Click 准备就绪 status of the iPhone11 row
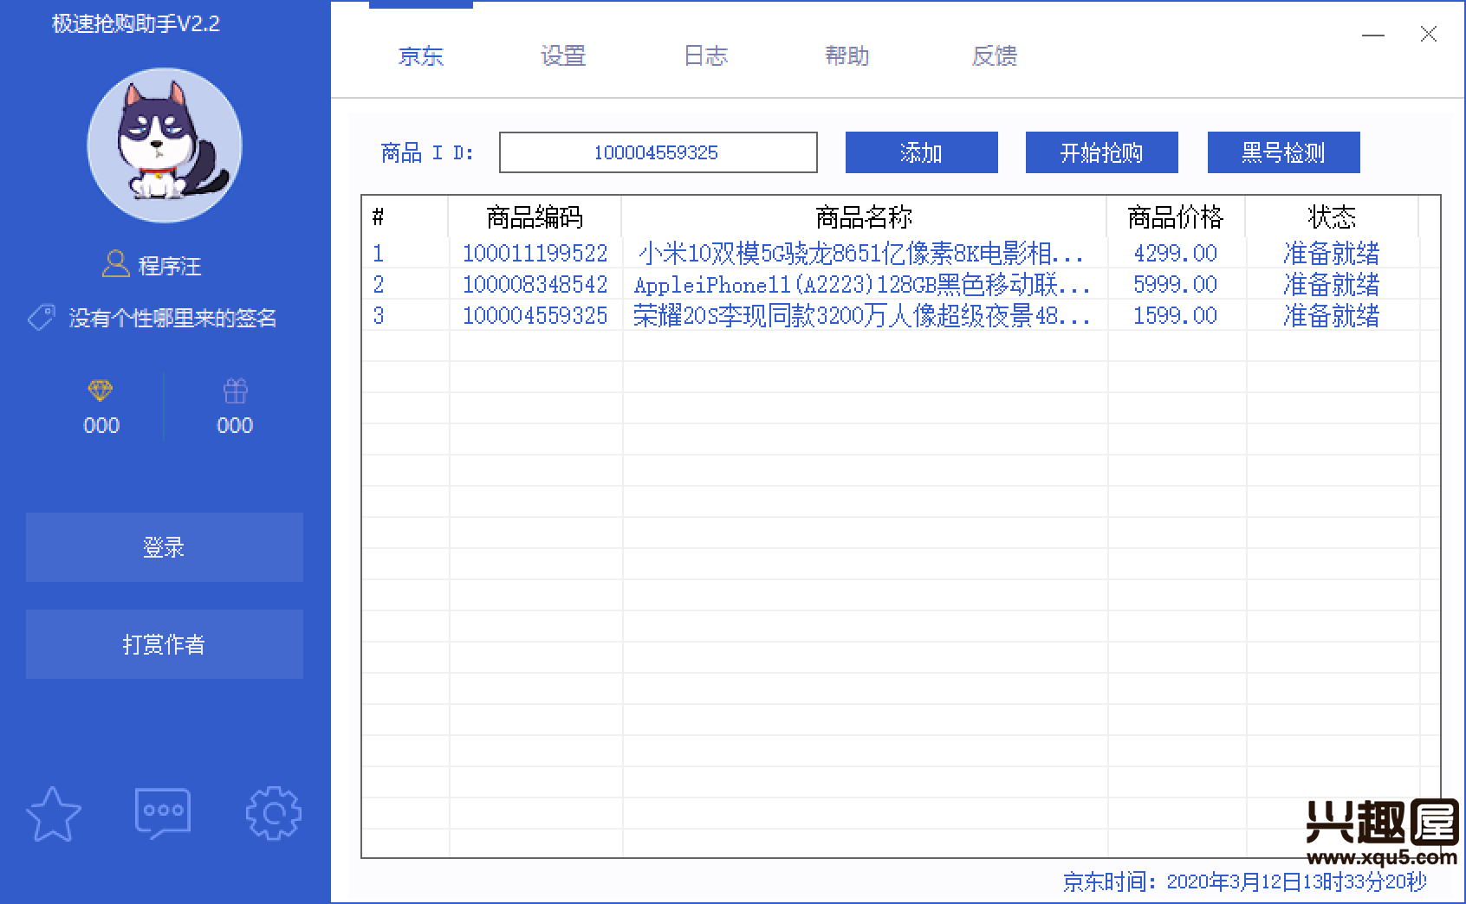Screen dimensions: 1466x904 point(1332,285)
